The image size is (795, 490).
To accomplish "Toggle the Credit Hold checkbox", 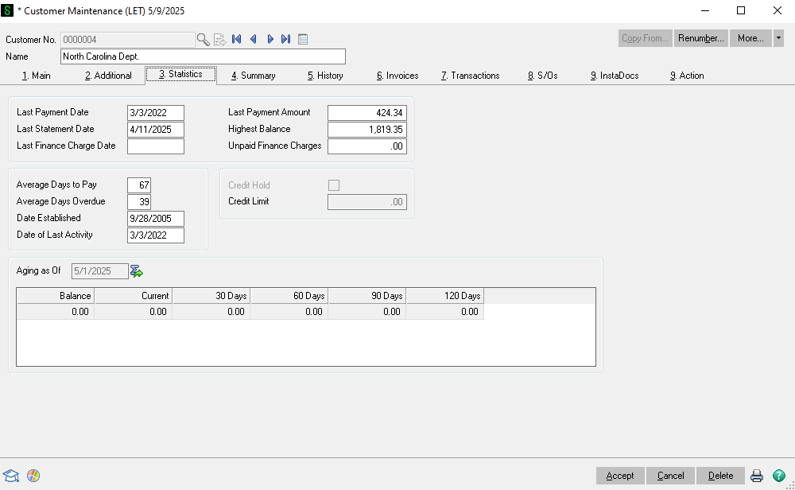I will [334, 185].
